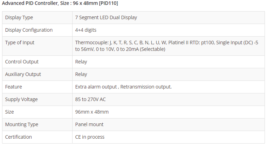
Task: Select the 96mm x 48mm value
Action: [x=92, y=112]
